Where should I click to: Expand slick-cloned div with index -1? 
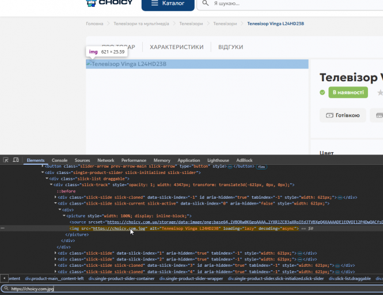point(55,197)
